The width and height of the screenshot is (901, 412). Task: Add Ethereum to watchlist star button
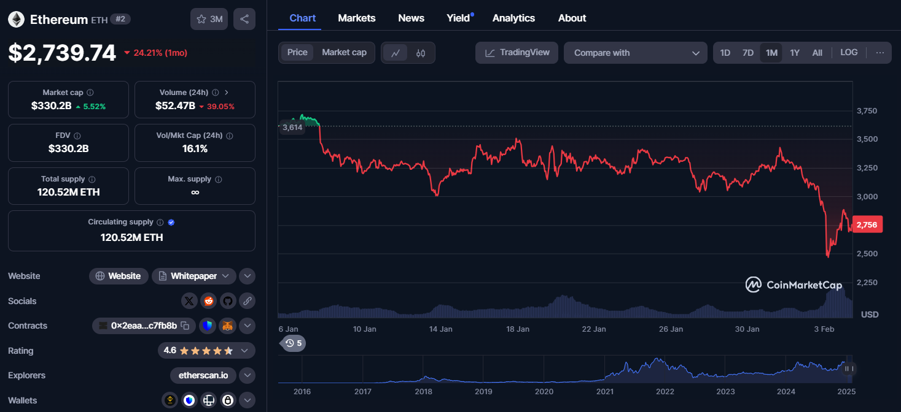pyautogui.click(x=209, y=19)
